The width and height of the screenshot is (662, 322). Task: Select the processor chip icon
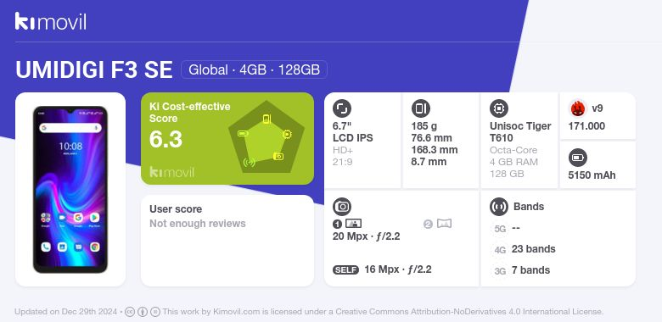pyautogui.click(x=499, y=108)
